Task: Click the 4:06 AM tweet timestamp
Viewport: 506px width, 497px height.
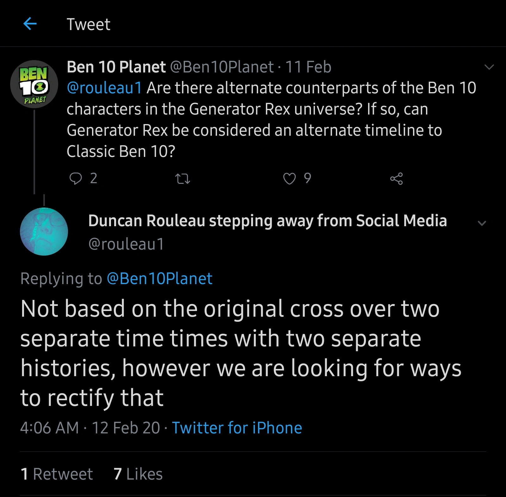Action: pos(49,428)
